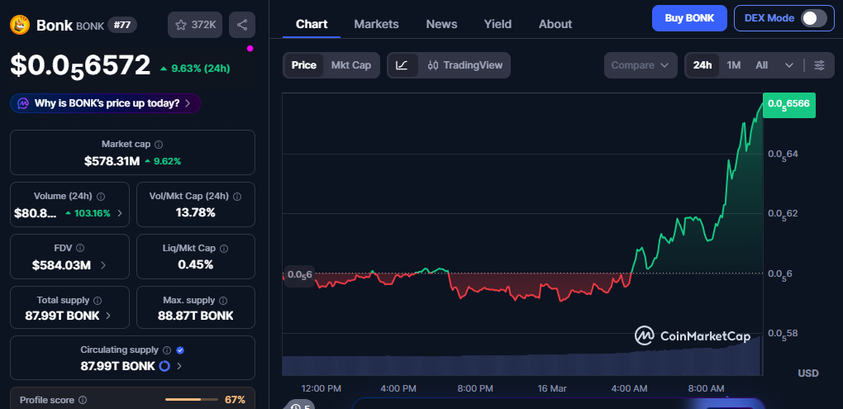
Task: Click the 372K watchlist count
Action: tap(203, 25)
